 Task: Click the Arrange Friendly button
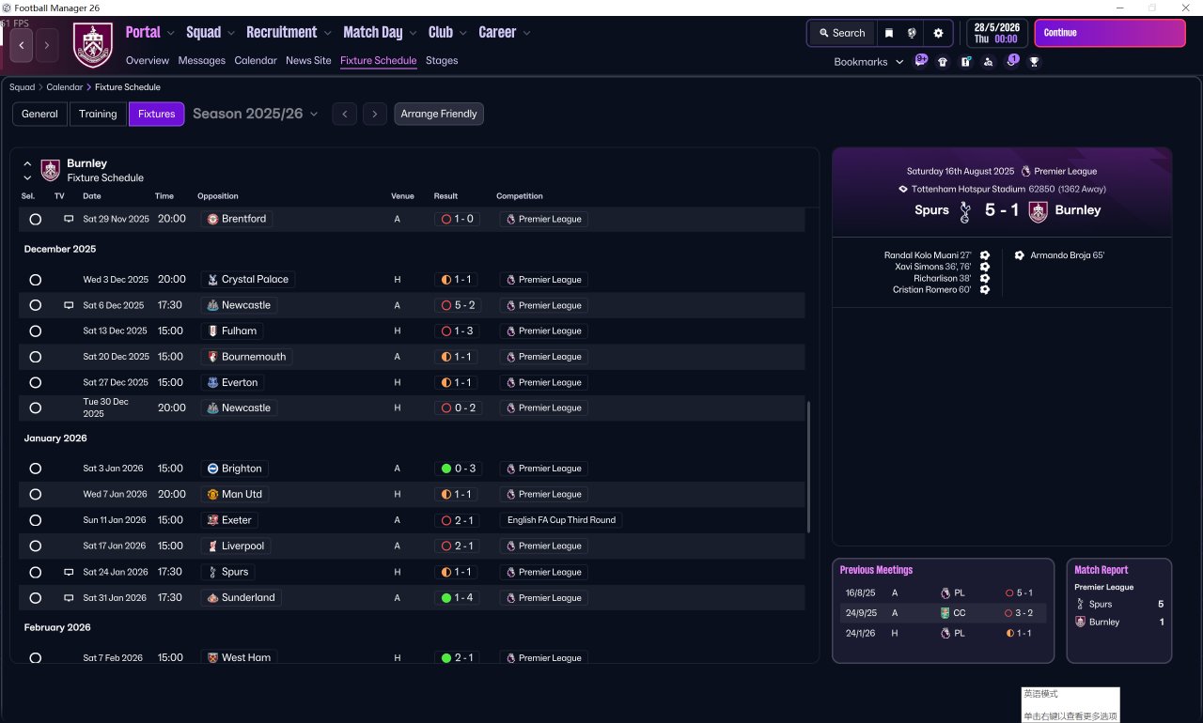[439, 114]
